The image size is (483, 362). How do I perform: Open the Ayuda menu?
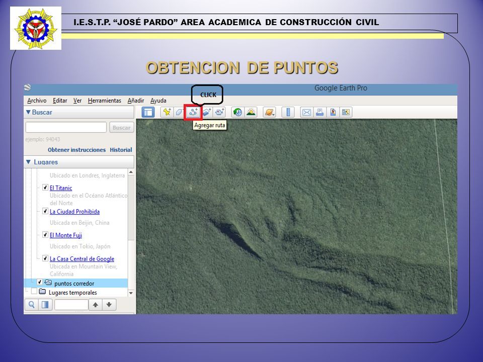[x=158, y=101]
